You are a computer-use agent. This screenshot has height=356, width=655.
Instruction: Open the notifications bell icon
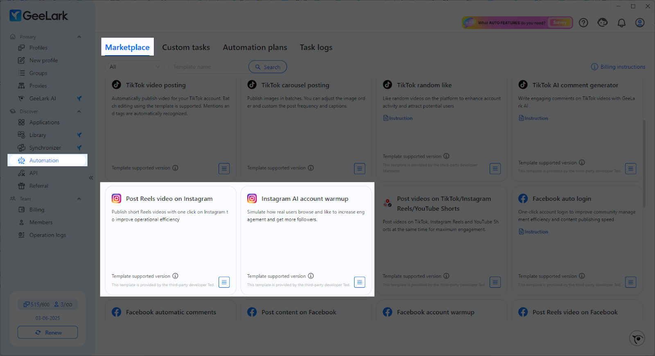tap(621, 22)
